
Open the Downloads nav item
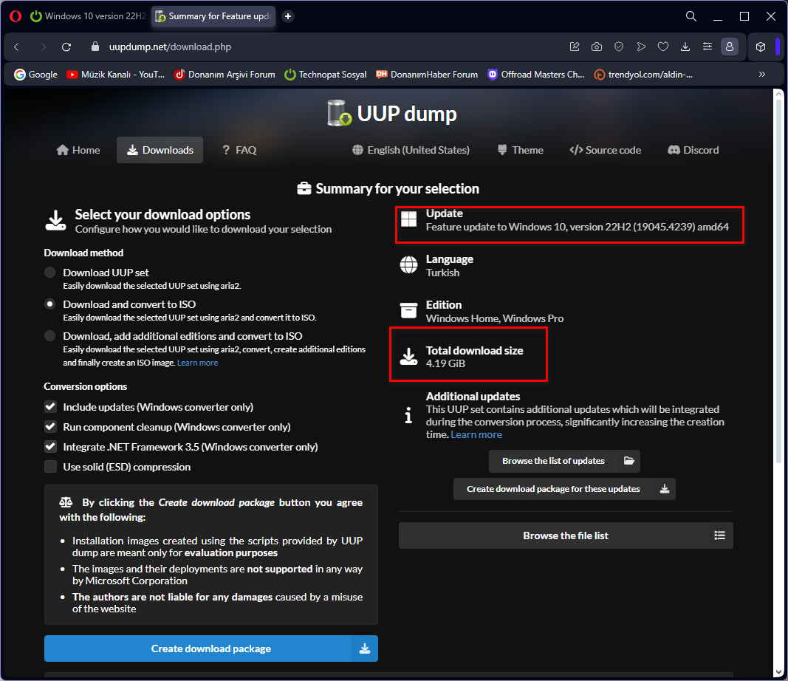[160, 150]
